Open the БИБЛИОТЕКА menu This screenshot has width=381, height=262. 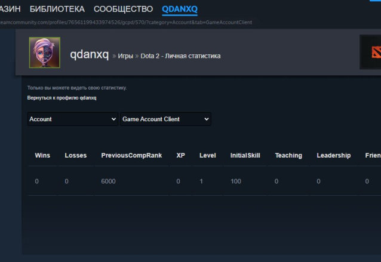coord(57,9)
